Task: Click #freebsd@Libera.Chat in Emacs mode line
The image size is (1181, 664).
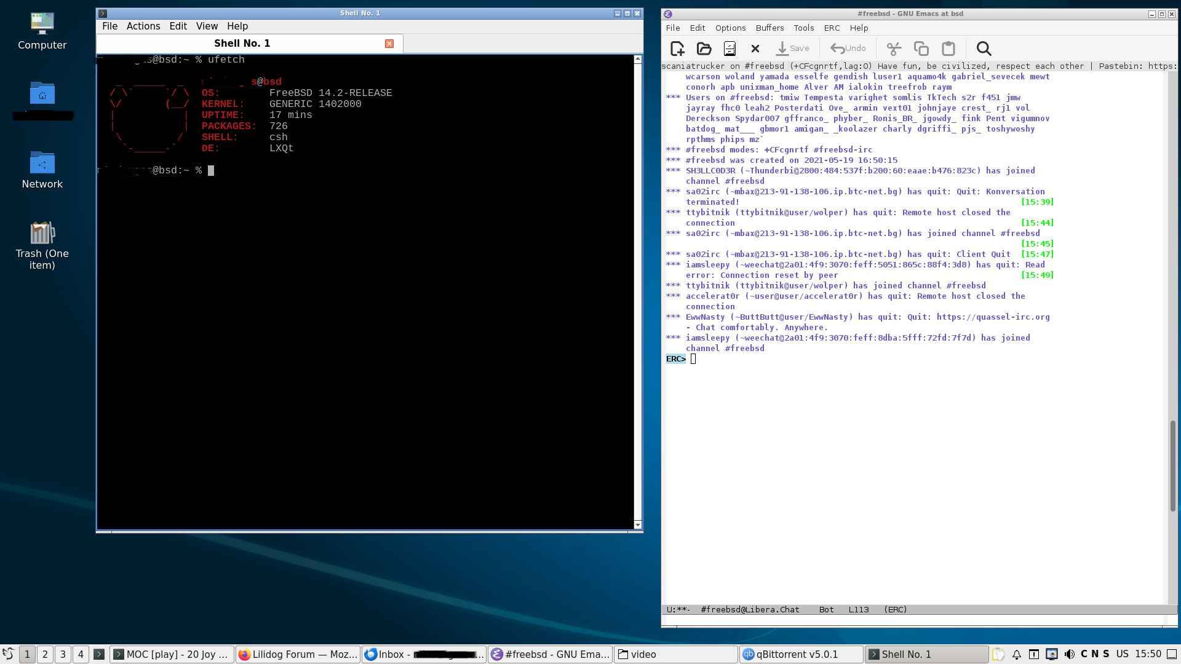Action: tap(750, 610)
